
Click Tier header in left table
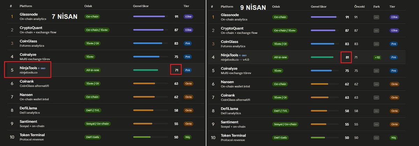click(186, 6)
